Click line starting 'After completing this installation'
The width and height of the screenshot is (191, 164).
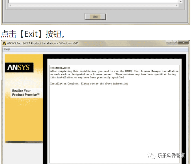click(115, 71)
